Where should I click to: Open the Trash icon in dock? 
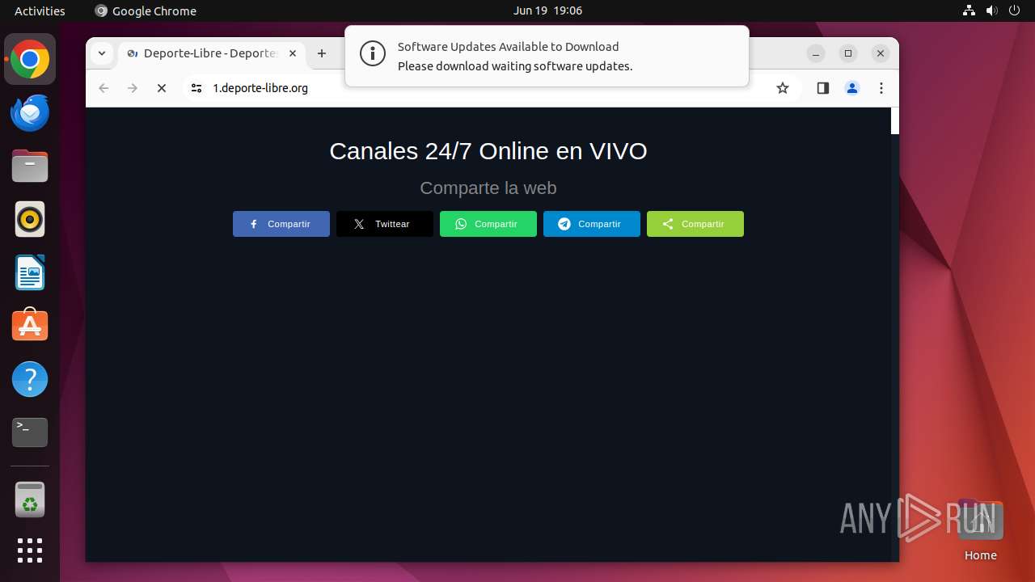pyautogui.click(x=30, y=499)
